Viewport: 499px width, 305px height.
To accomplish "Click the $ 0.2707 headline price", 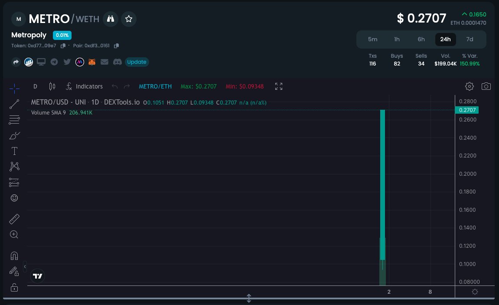I will [x=421, y=19].
